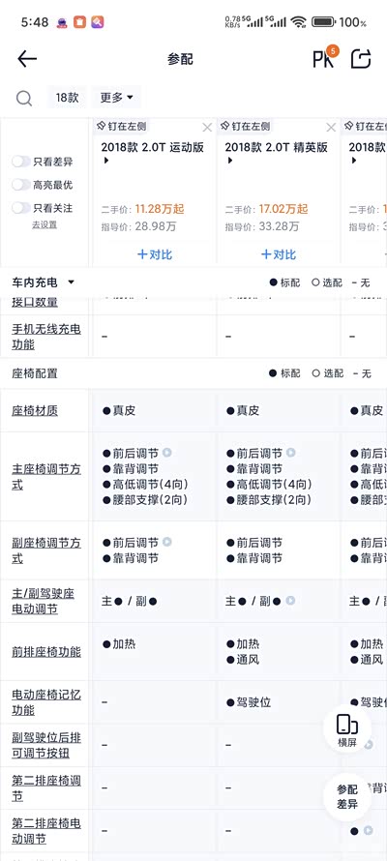Turn on the 只看关注 switch
Viewport: 387px width, 861px height.
pos(21,208)
